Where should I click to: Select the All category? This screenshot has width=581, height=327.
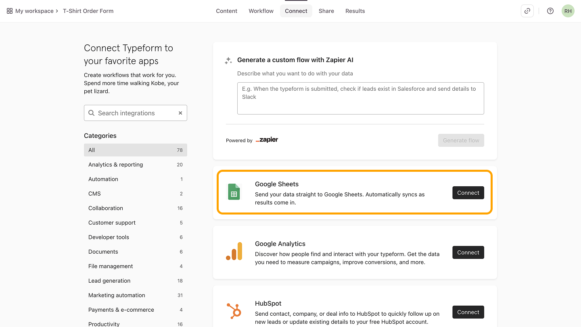(x=136, y=150)
